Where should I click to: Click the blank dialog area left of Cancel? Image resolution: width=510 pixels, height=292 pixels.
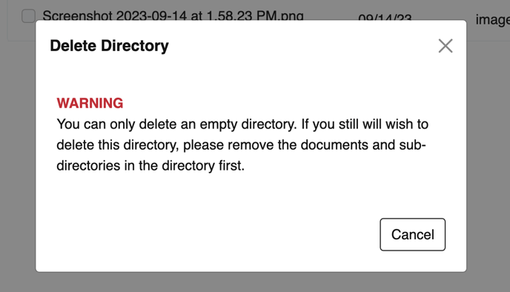[x=208, y=234]
